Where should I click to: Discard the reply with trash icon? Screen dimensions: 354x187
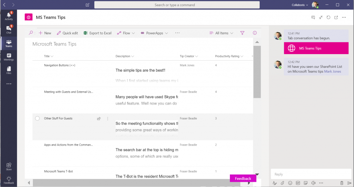pos(342,183)
